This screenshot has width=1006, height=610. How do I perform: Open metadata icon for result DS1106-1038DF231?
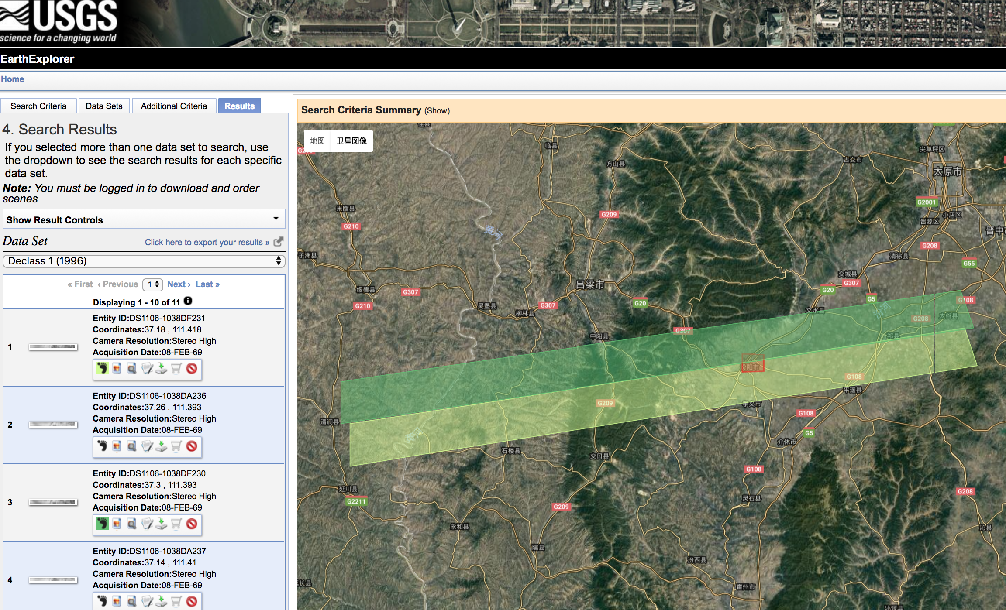point(147,368)
